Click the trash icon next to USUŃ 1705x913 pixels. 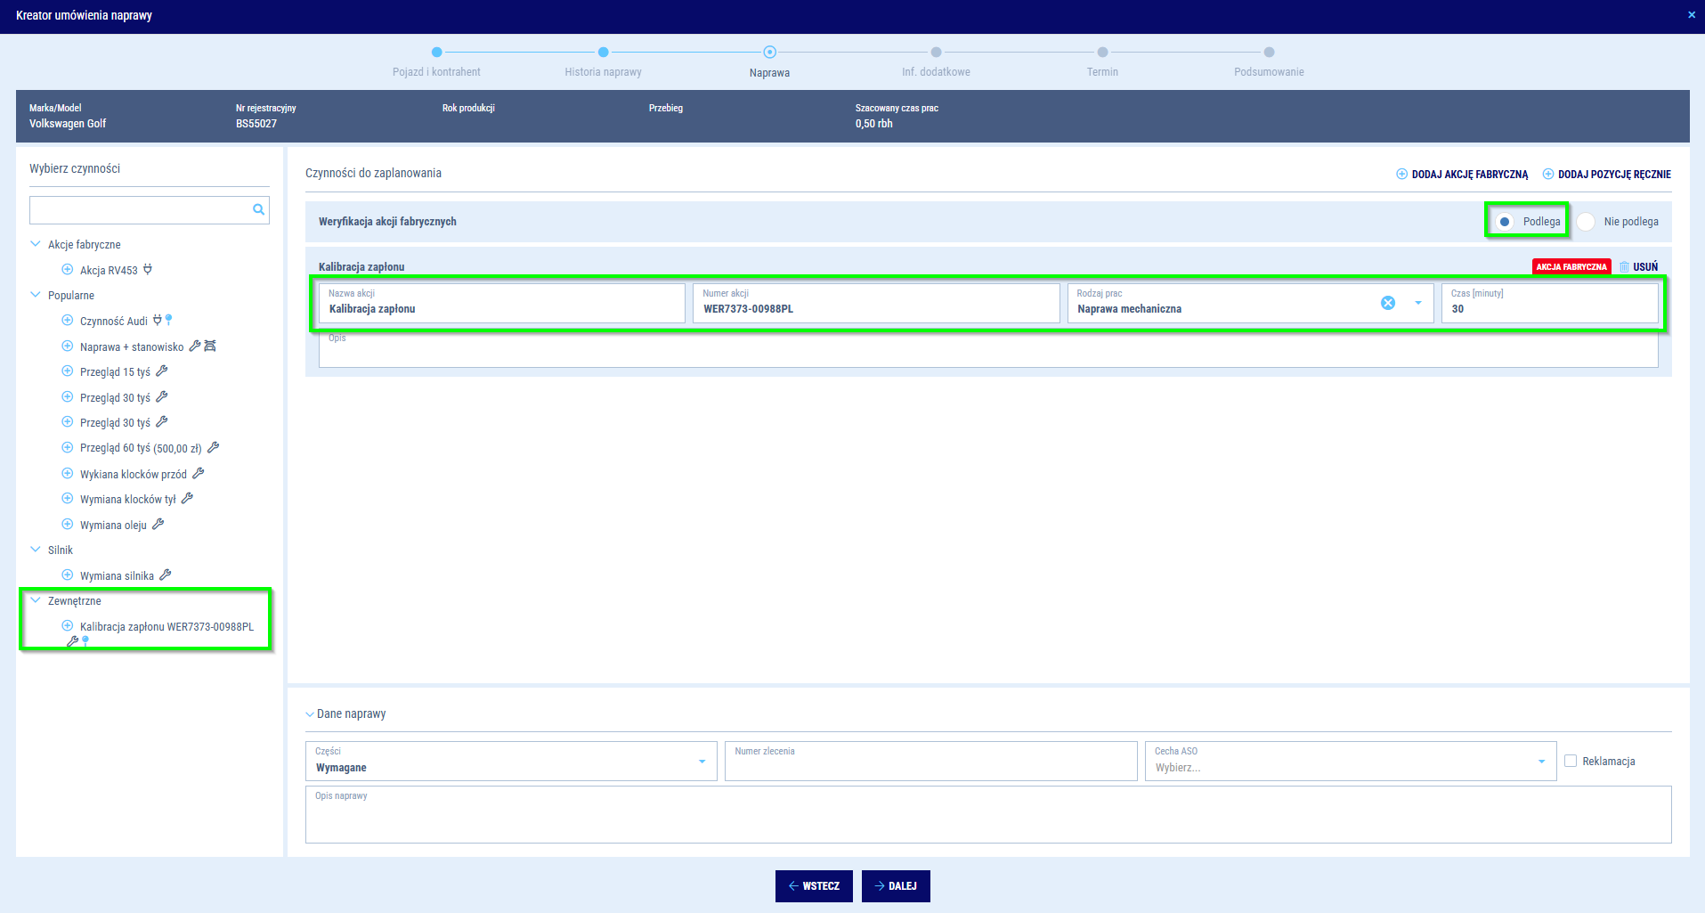[x=1624, y=267]
